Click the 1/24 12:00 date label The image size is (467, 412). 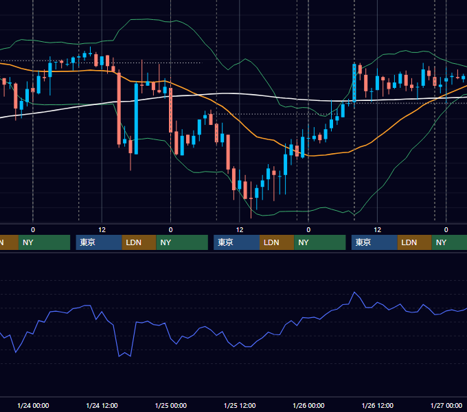(102, 405)
